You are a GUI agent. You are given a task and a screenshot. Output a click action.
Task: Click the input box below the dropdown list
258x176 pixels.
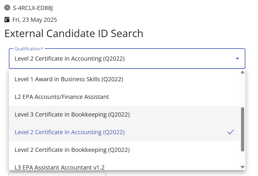click(57, 174)
